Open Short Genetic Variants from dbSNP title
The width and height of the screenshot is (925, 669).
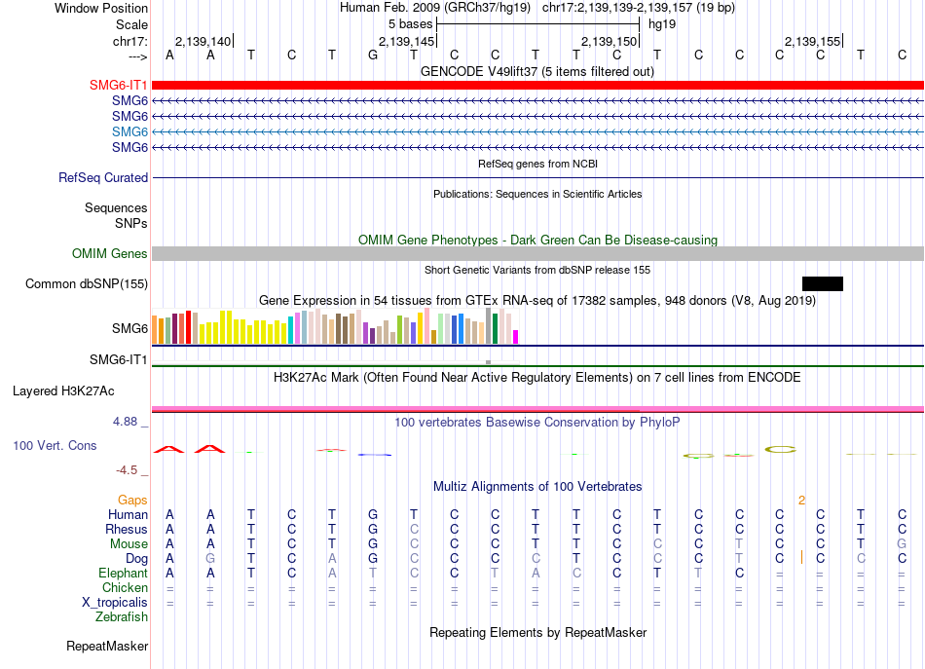click(537, 270)
